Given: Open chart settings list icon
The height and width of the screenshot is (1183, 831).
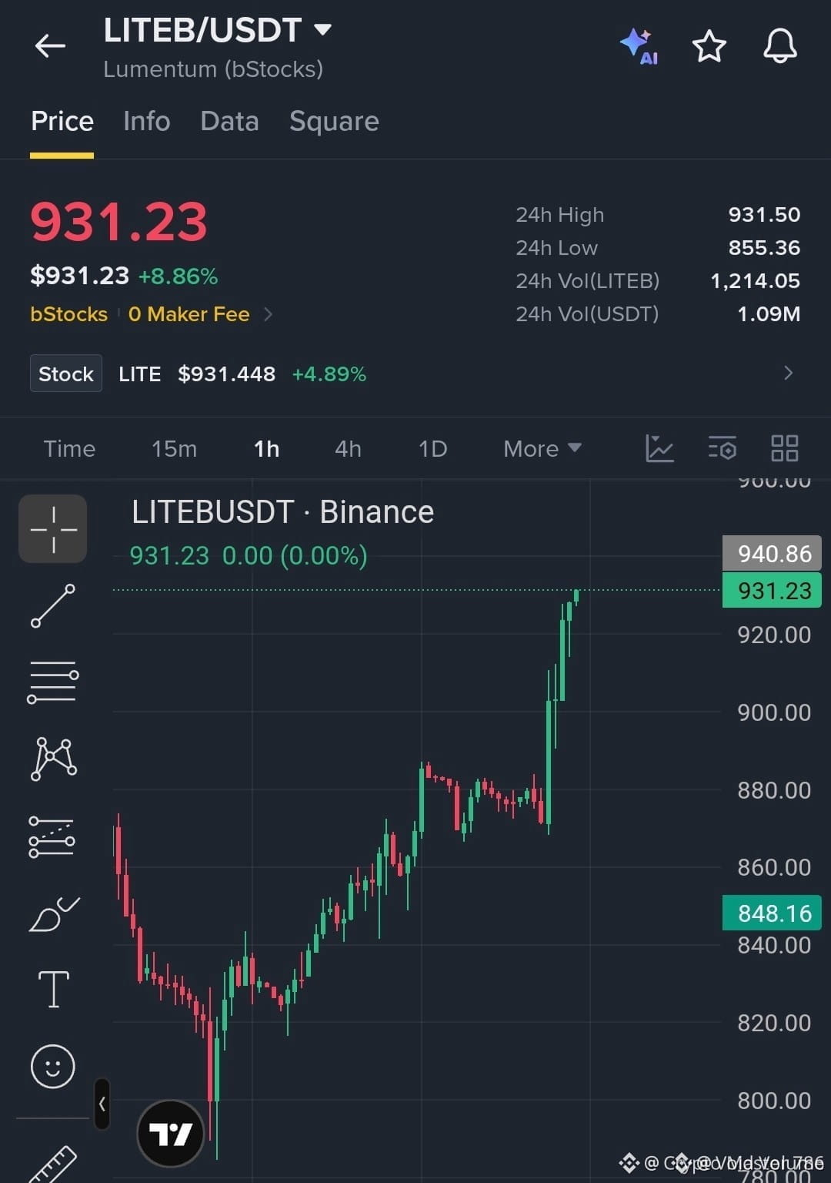Looking at the screenshot, I should pyautogui.click(x=722, y=448).
